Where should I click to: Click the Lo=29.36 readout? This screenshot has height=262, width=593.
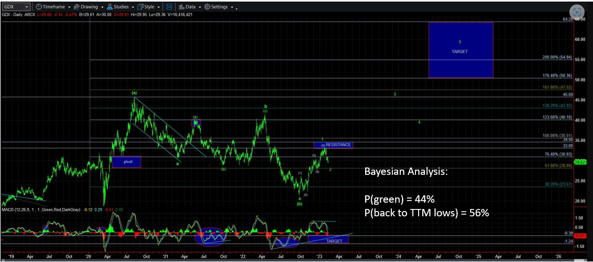click(x=158, y=15)
